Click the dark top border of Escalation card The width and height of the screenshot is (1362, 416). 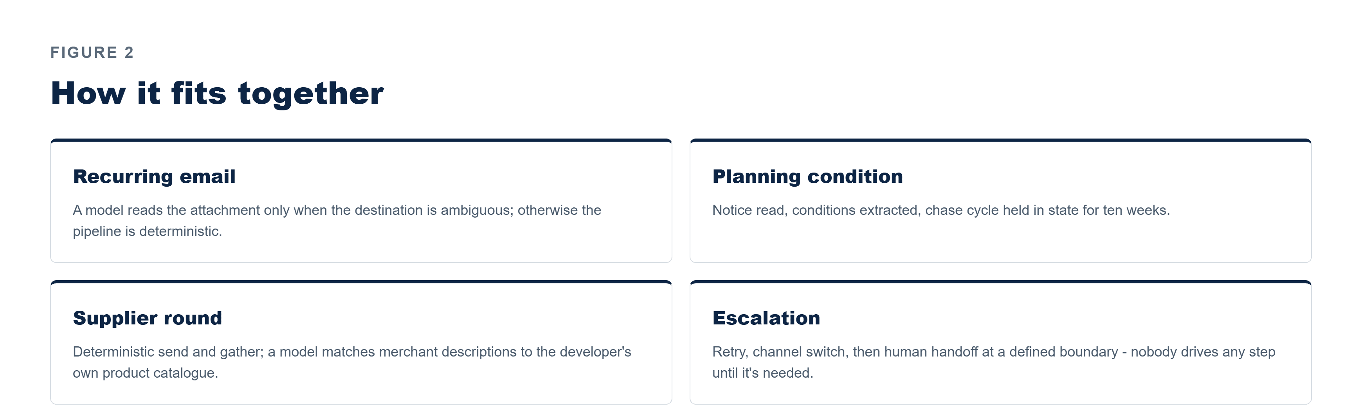[1000, 282]
